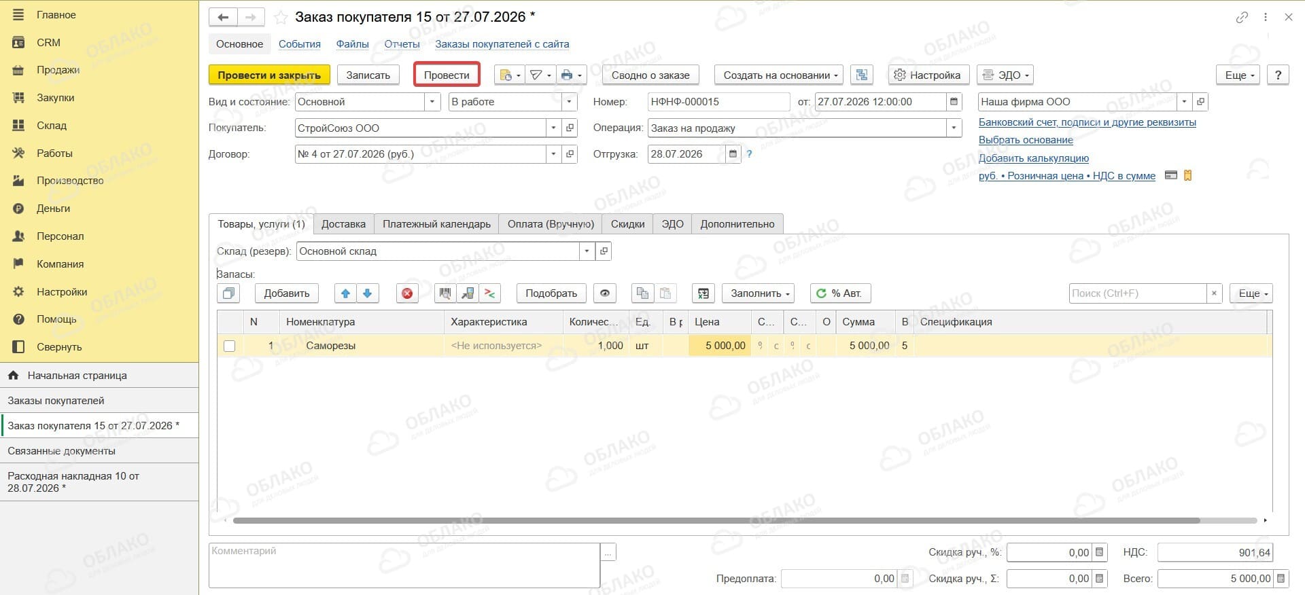Screen dimensions: 1305x595
Task: Open Оплата (Вручную) tab
Action: pos(551,224)
